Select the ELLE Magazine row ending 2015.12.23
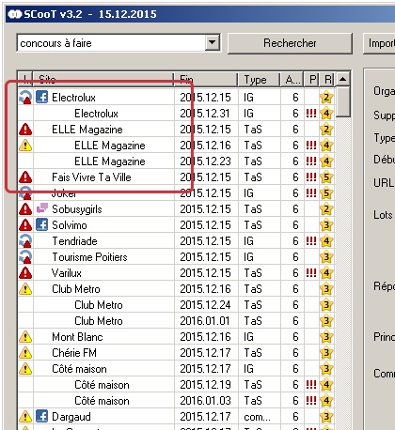The image size is (395, 430). [176, 161]
